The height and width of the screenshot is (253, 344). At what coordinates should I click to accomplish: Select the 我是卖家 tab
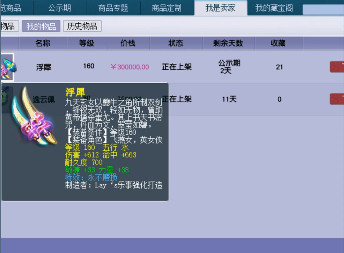point(221,8)
